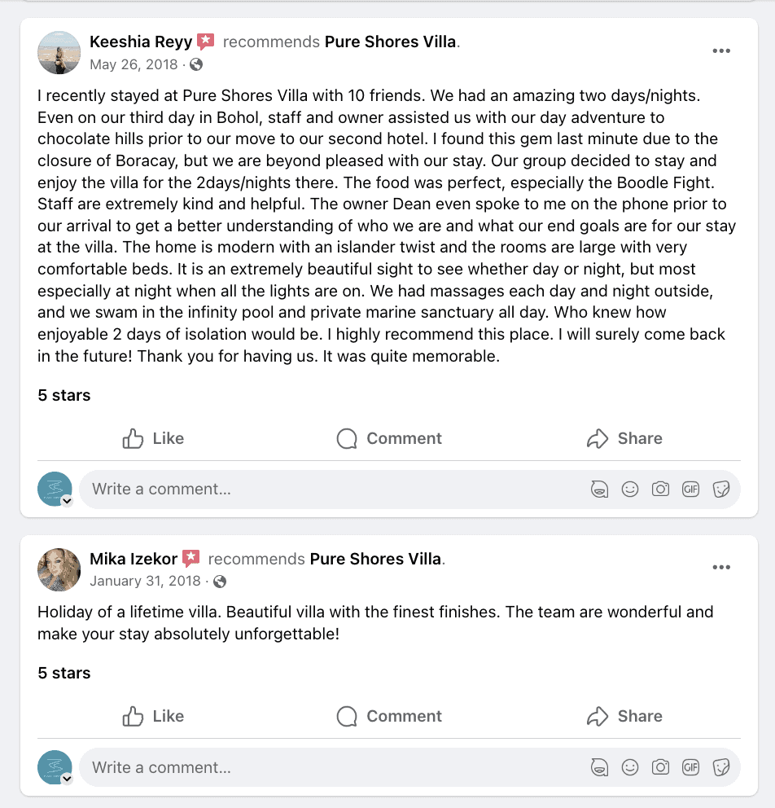Like Mika Izekor's review
Screen dimensions: 775x808
153,716
